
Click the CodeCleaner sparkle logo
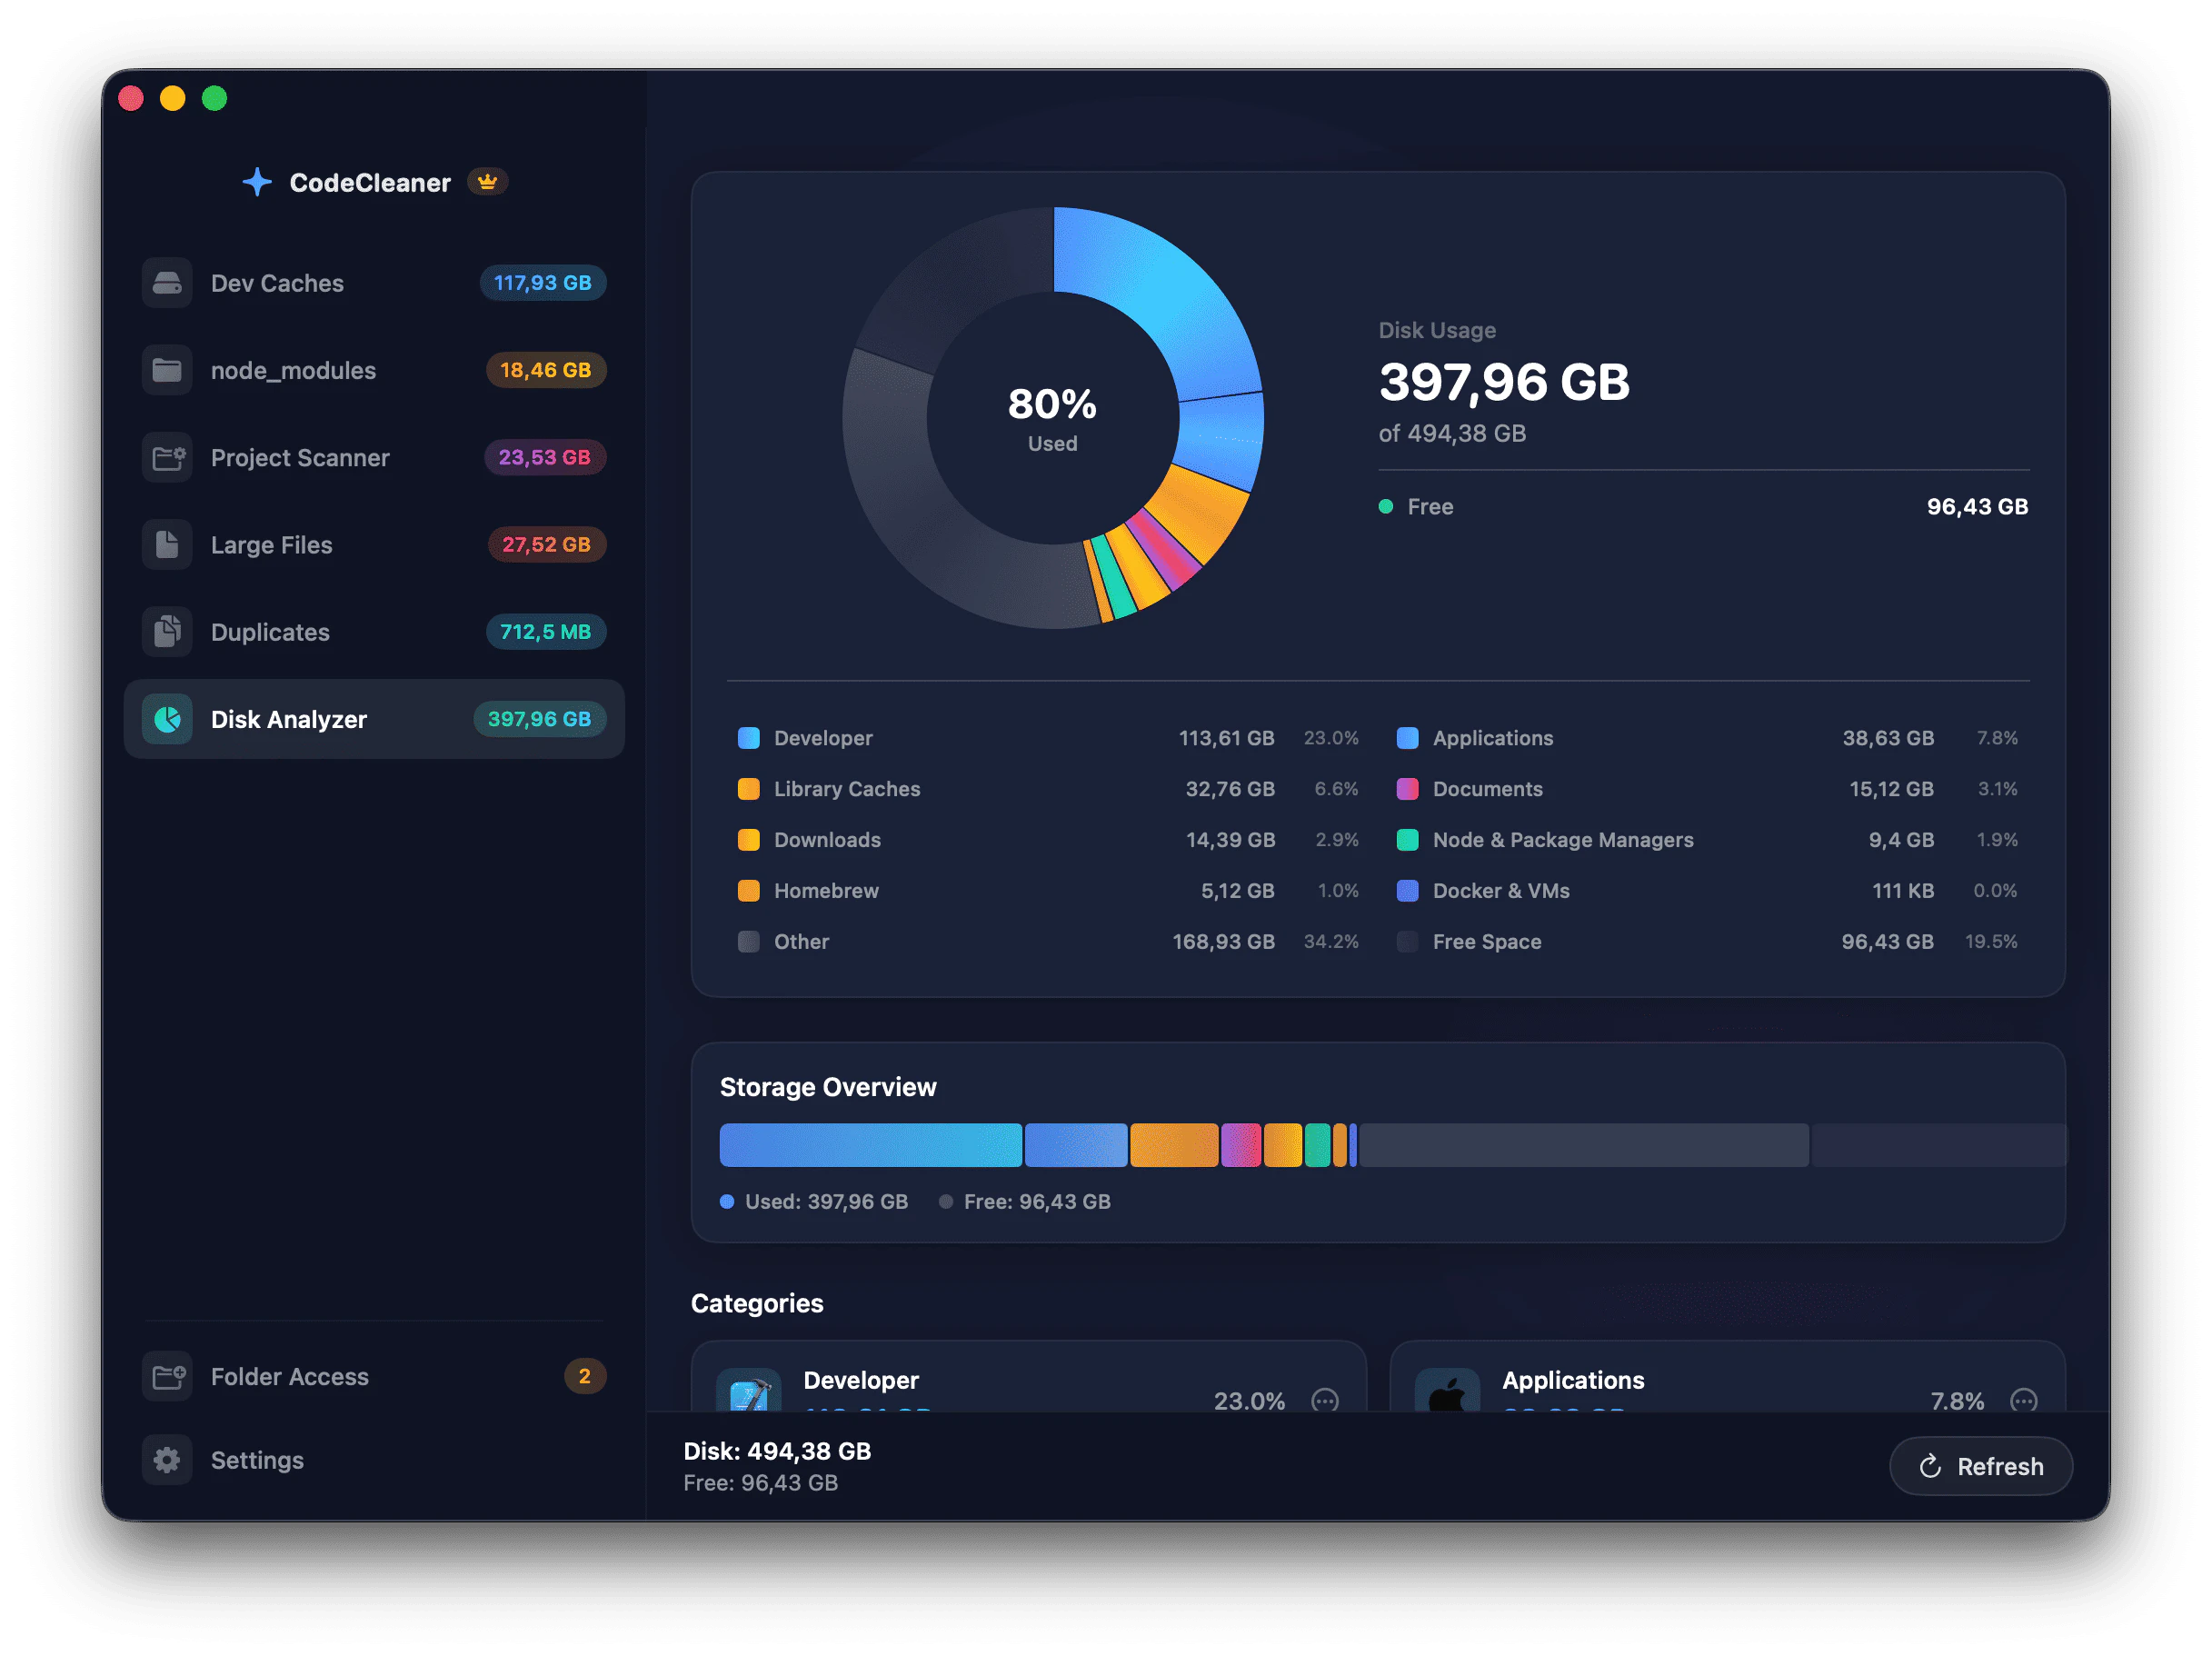coord(257,181)
